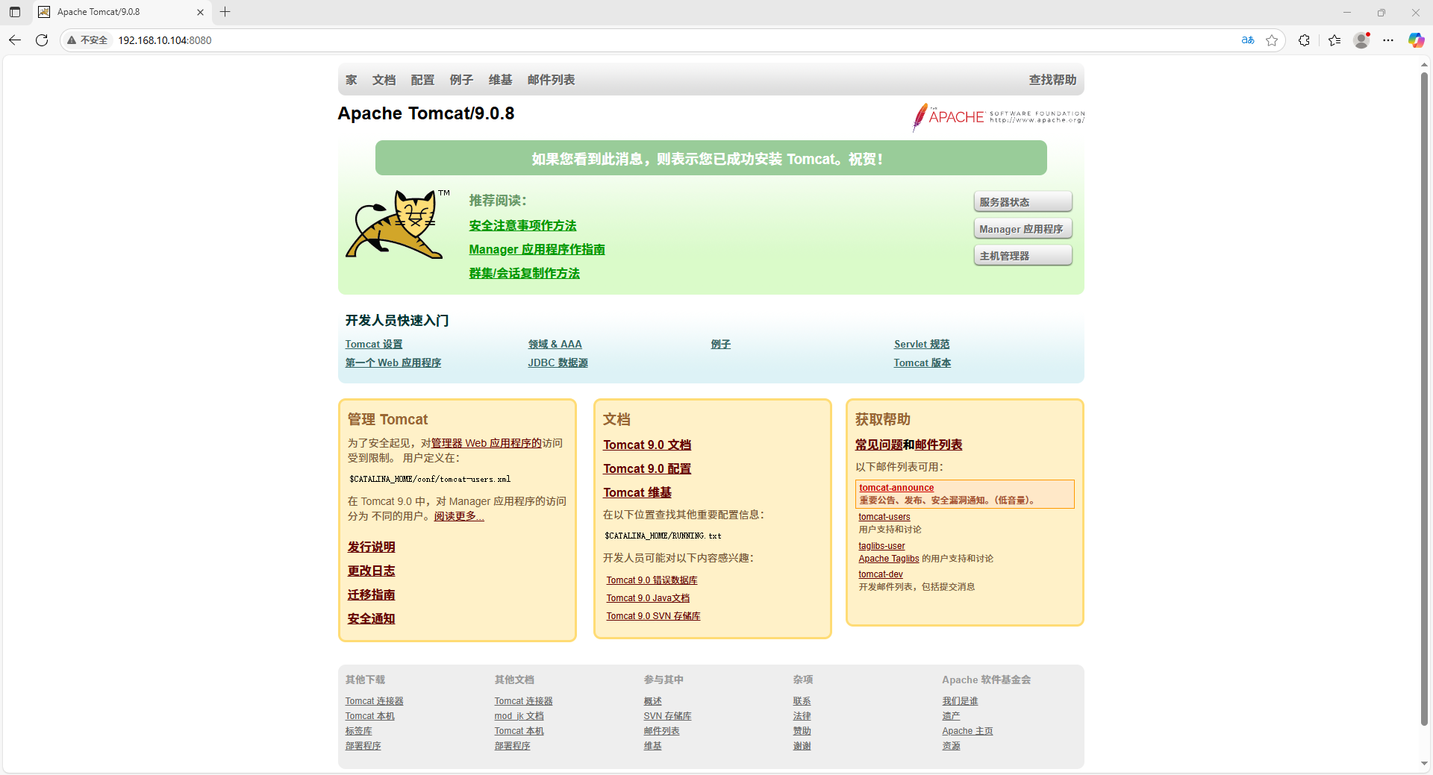Image resolution: width=1433 pixels, height=775 pixels.
Task: Focus the address bar URL field
Action: pos(672,40)
